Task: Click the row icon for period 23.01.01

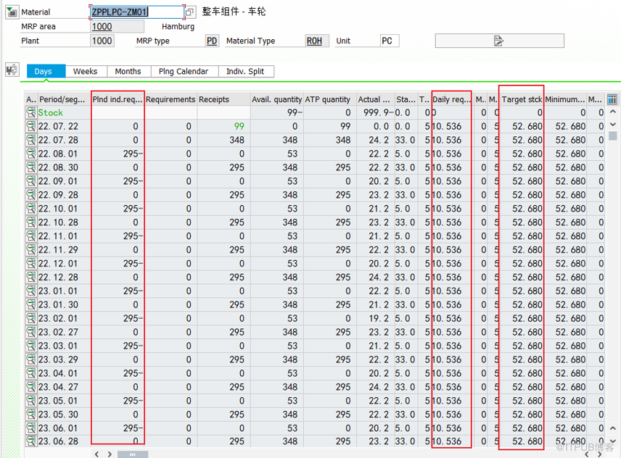Action: pyautogui.click(x=31, y=291)
